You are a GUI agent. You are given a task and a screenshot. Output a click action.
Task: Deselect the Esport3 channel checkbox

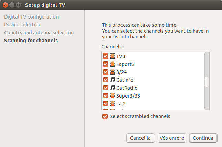[106, 64]
